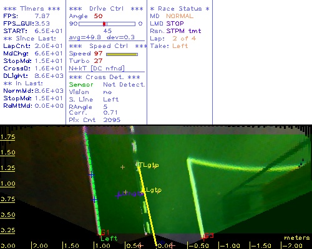Click the STOP last mode value
The width and height of the screenshot is (312, 249).
tap(175, 24)
